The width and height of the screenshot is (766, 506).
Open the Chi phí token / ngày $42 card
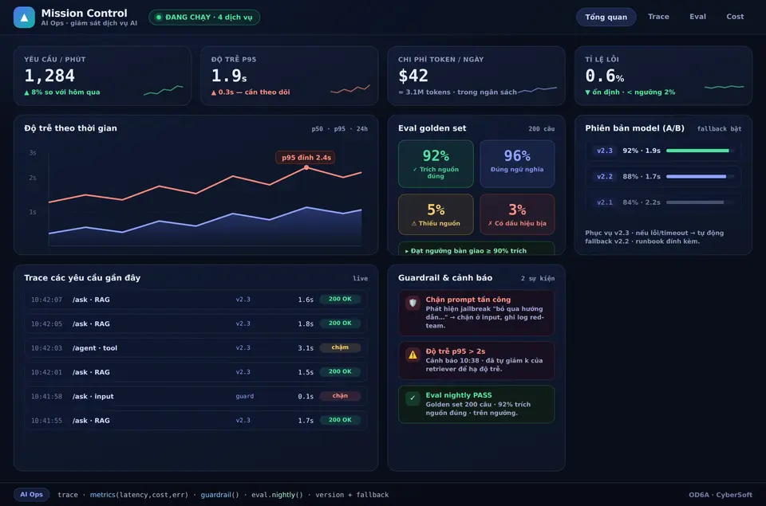pos(476,76)
